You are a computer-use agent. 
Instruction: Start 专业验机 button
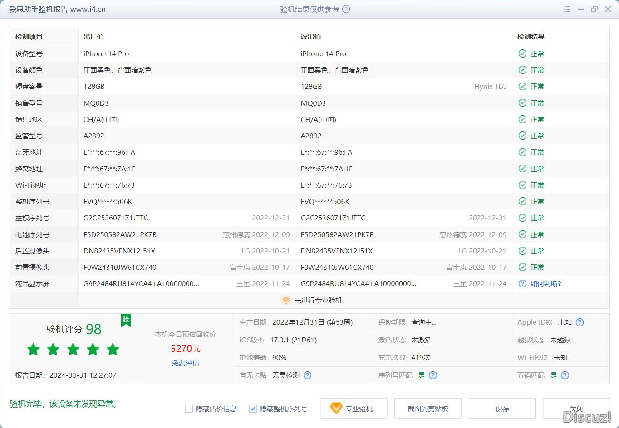354,409
